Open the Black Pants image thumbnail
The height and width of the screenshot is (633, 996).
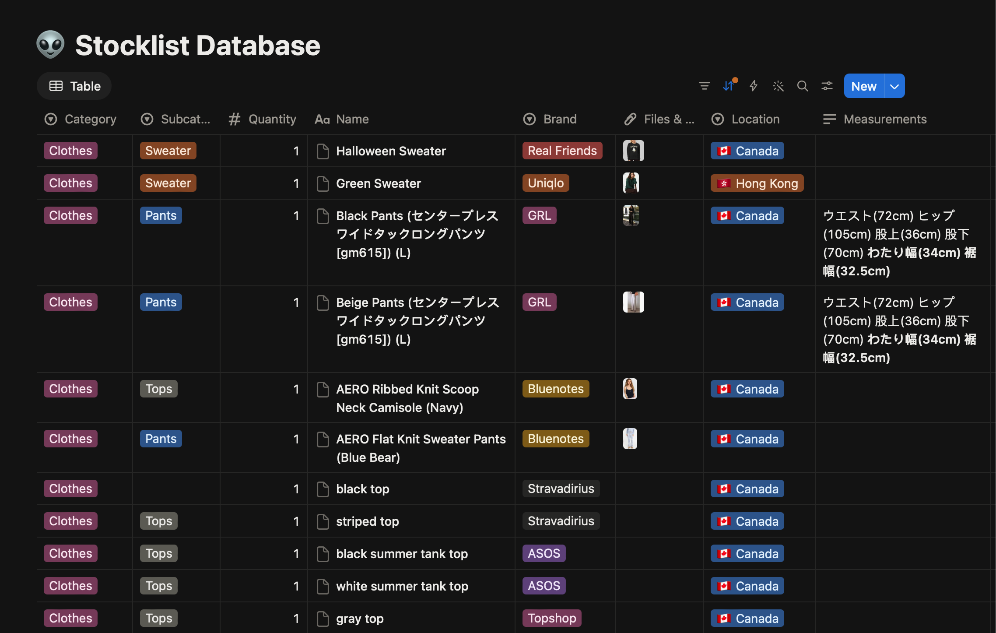pos(631,215)
